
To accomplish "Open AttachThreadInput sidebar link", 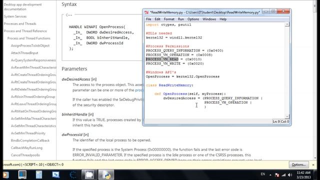I will coord(24,53).
